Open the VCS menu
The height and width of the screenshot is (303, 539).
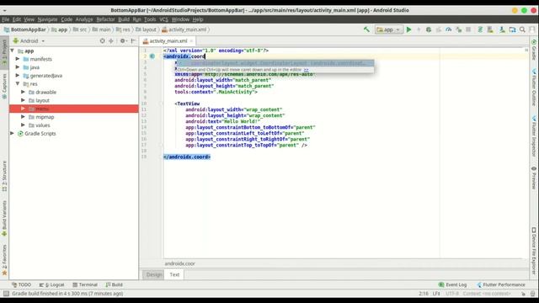click(163, 19)
